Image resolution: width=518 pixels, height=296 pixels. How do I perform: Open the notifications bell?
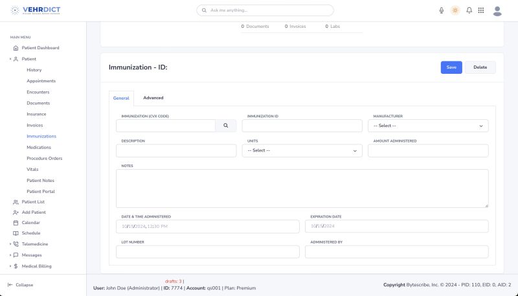click(469, 10)
